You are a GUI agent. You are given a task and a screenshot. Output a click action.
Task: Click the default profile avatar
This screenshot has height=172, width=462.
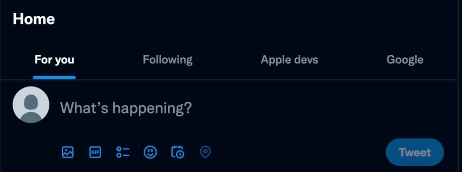tap(31, 105)
